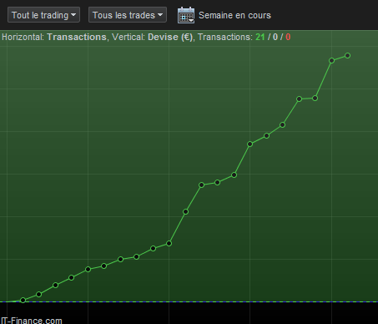The width and height of the screenshot is (378, 324).
Task: Open the 'Tout le trading' dropdown
Action: tap(43, 15)
